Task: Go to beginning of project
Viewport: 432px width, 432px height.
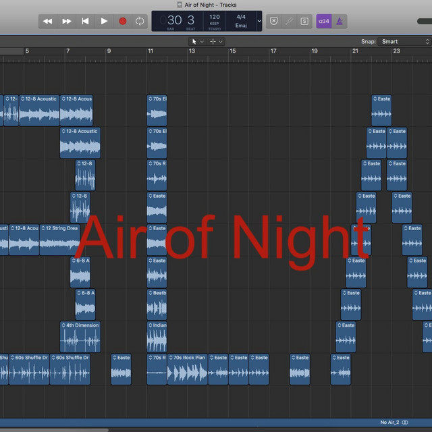Action: (85, 21)
